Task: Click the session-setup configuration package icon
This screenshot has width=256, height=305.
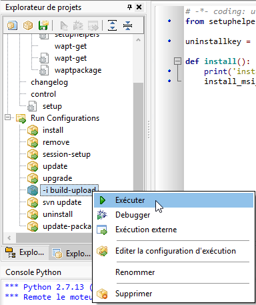Action: 33,154
